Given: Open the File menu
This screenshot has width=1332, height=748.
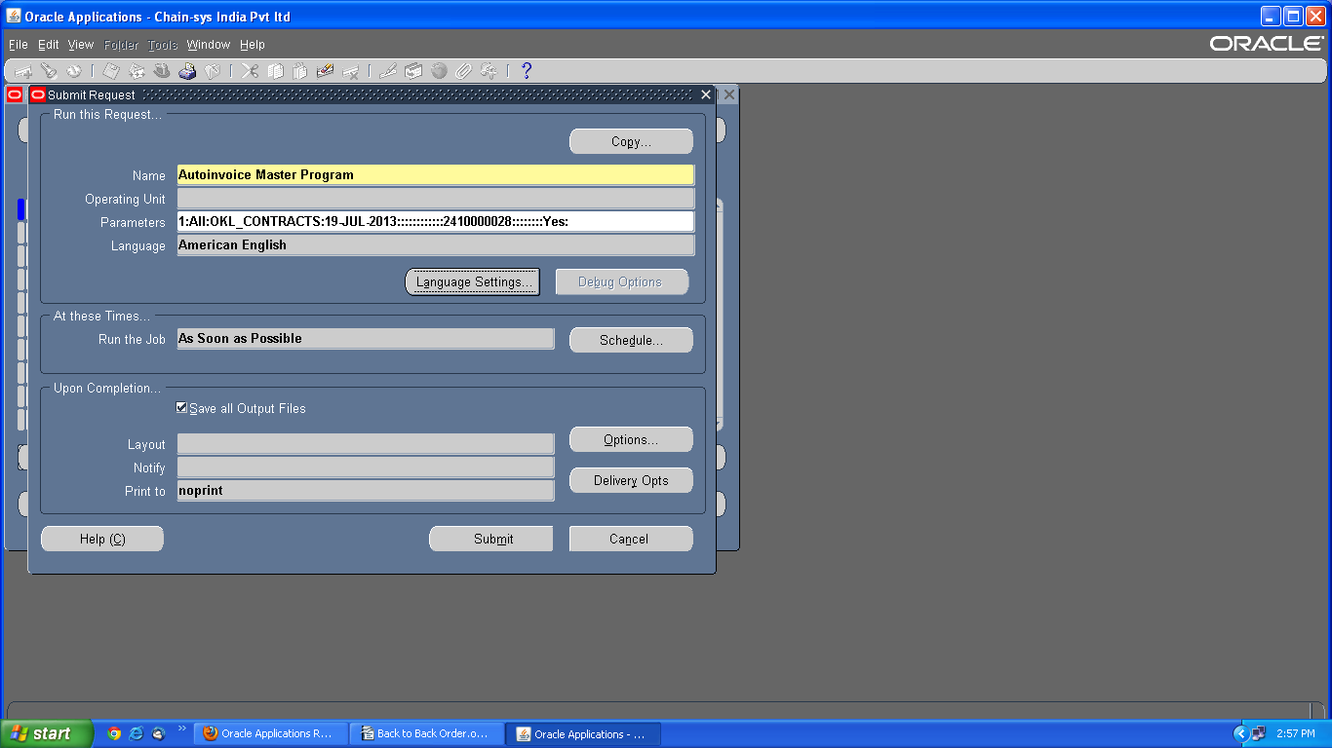Looking at the screenshot, I should 19,45.
